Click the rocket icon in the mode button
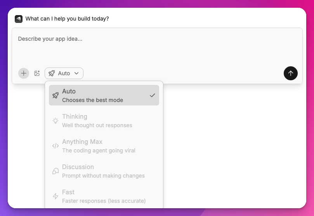314x216 pixels. [52, 73]
